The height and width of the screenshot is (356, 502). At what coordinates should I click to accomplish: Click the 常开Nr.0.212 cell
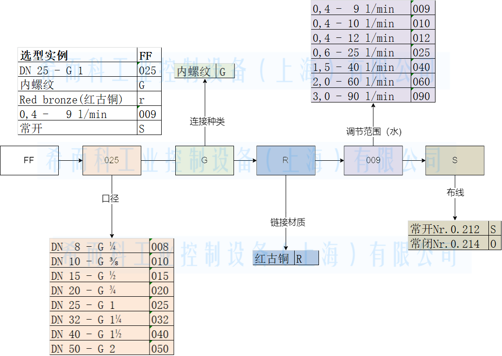click(448, 229)
